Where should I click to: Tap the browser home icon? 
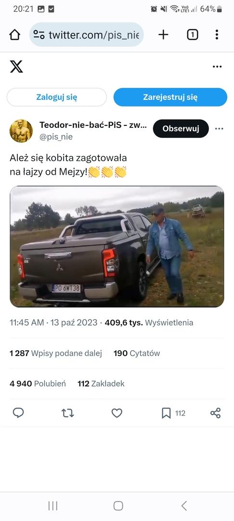[14, 35]
